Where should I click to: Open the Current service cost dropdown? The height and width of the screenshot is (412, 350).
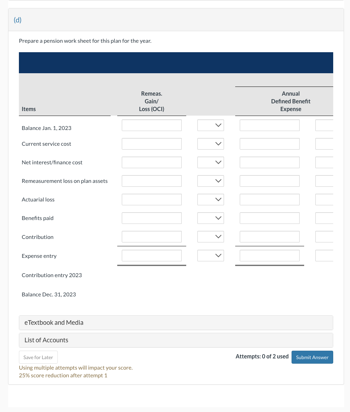click(x=210, y=144)
